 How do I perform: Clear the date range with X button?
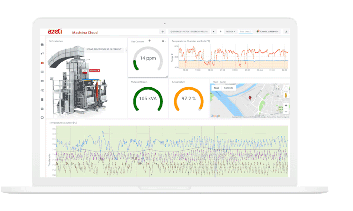pos(214,32)
